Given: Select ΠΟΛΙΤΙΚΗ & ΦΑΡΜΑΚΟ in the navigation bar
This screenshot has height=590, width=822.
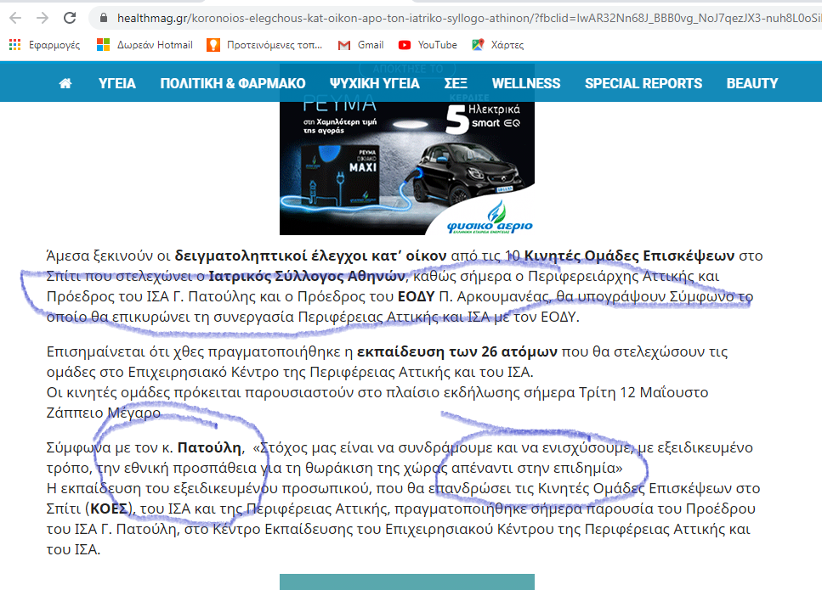Looking at the screenshot, I should point(233,83).
